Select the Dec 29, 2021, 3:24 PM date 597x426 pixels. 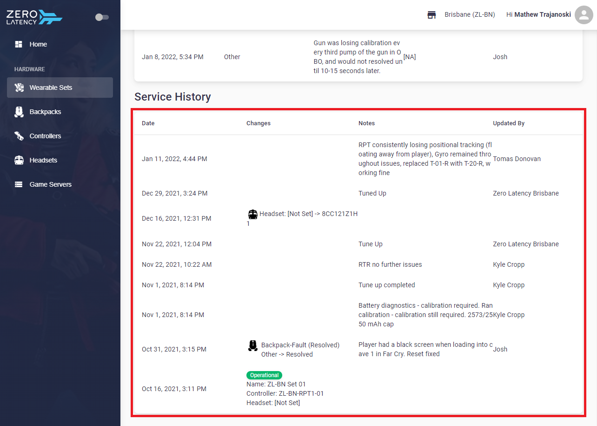pos(175,193)
